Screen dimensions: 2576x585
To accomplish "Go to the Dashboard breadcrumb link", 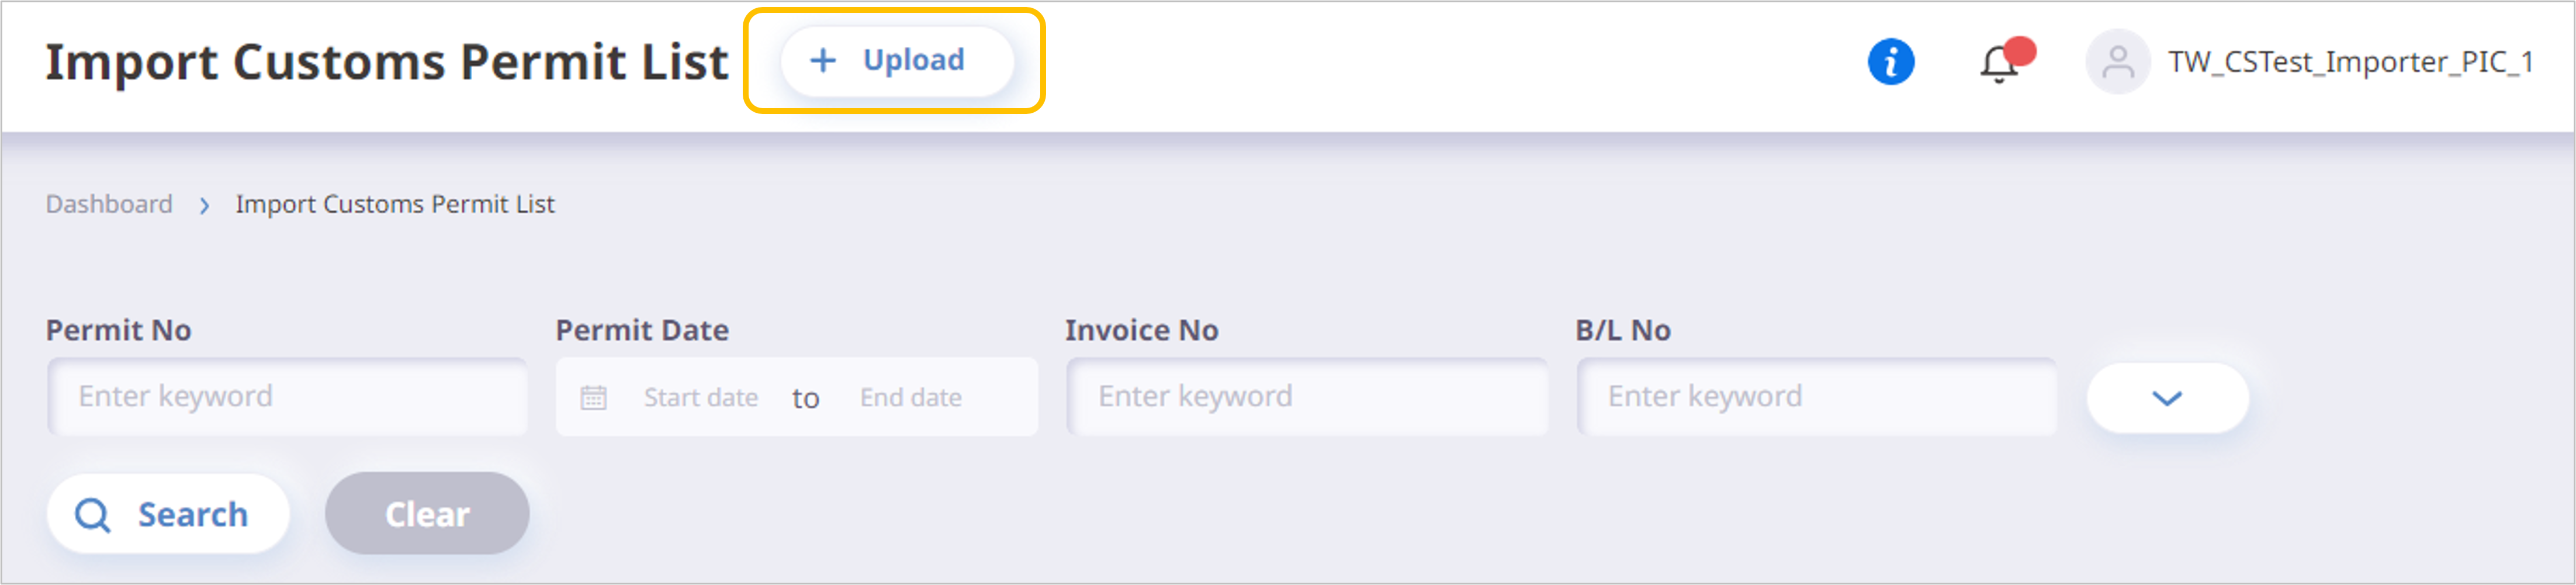I will (109, 204).
